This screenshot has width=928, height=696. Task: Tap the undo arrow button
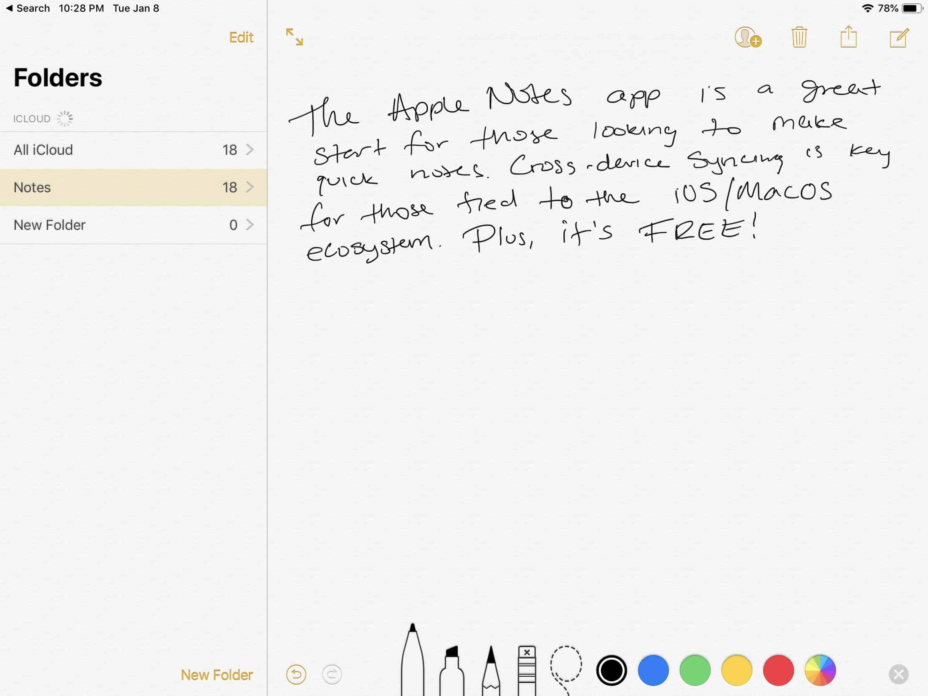[x=296, y=675]
